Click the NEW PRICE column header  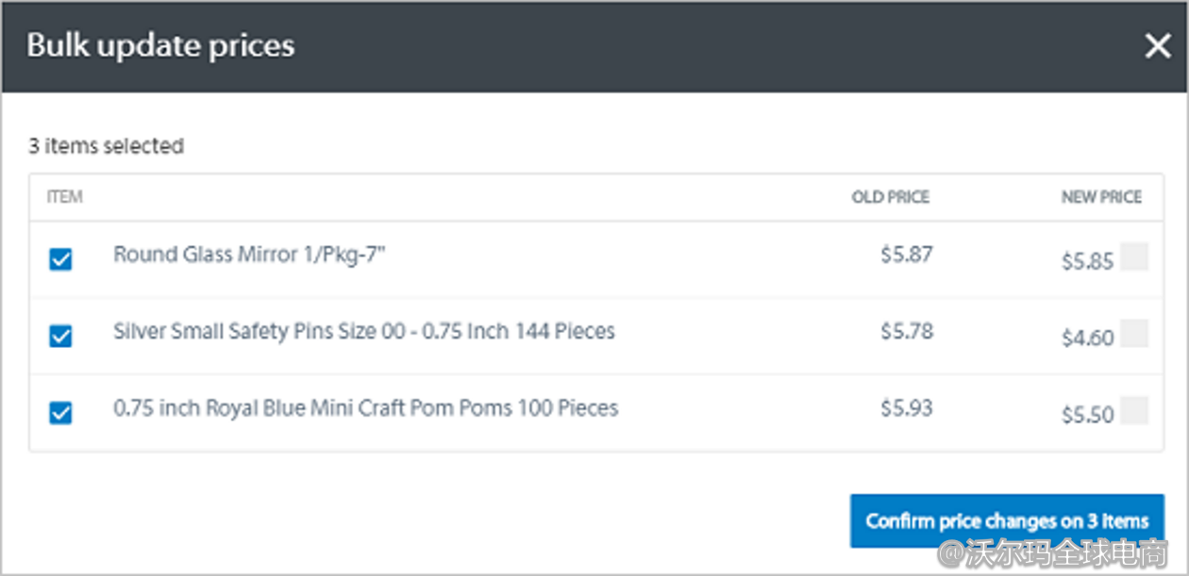(x=1101, y=196)
